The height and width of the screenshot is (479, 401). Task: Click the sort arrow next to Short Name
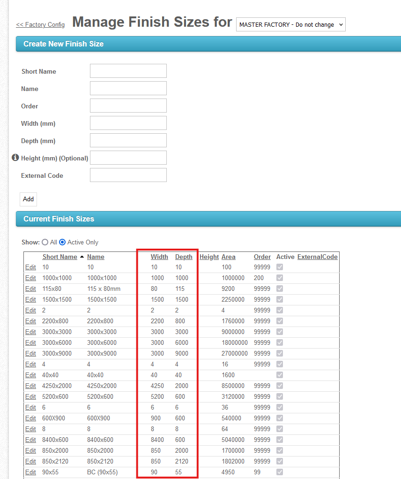tap(82, 257)
